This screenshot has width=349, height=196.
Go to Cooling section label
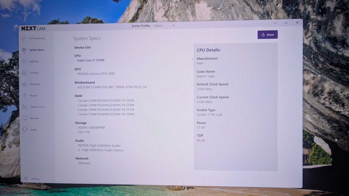pyautogui.click(x=34, y=72)
